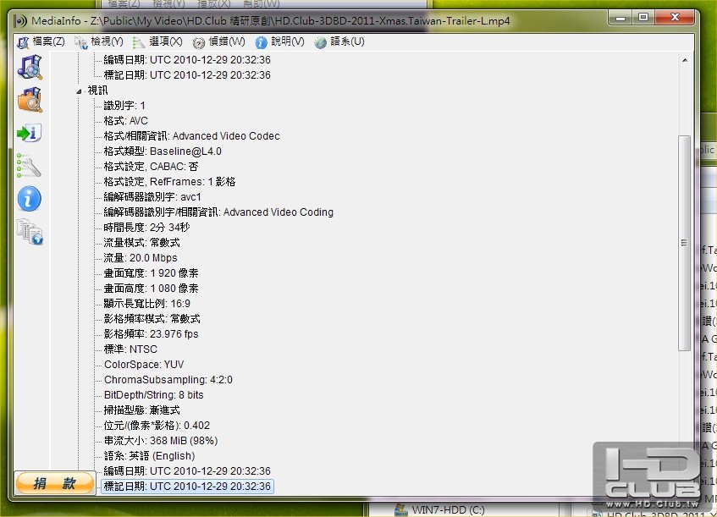Select the row 格式類型: Baseline@L4.0
This screenshot has width=717, height=517.
tap(163, 151)
